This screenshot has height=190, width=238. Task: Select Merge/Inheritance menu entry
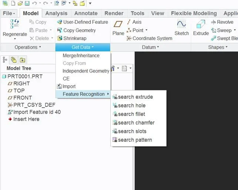pyautogui.click(x=81, y=55)
